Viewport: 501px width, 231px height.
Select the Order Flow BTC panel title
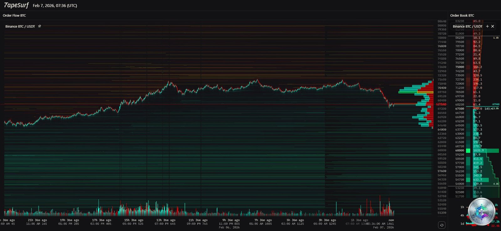click(14, 15)
